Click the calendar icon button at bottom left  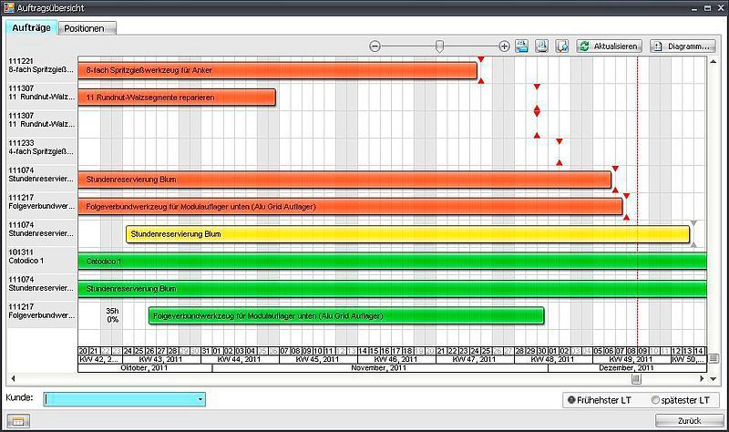pyautogui.click(x=18, y=421)
